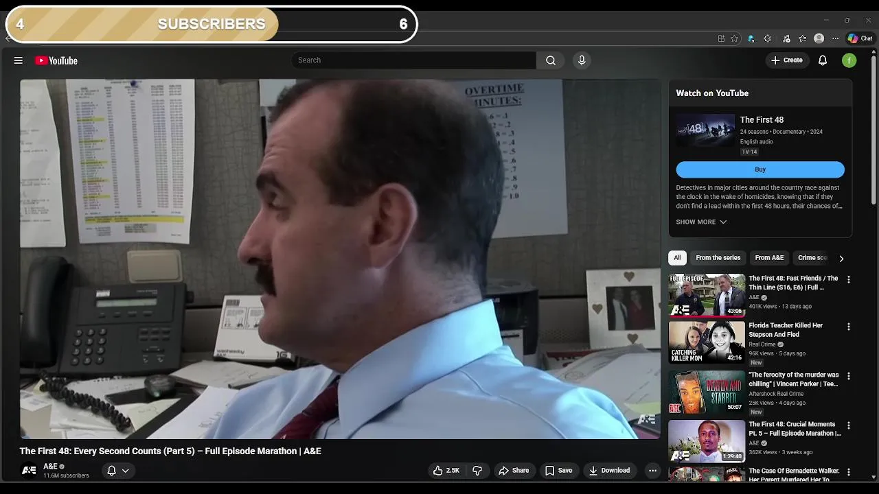Click the Watch on YouTube heading

click(712, 93)
